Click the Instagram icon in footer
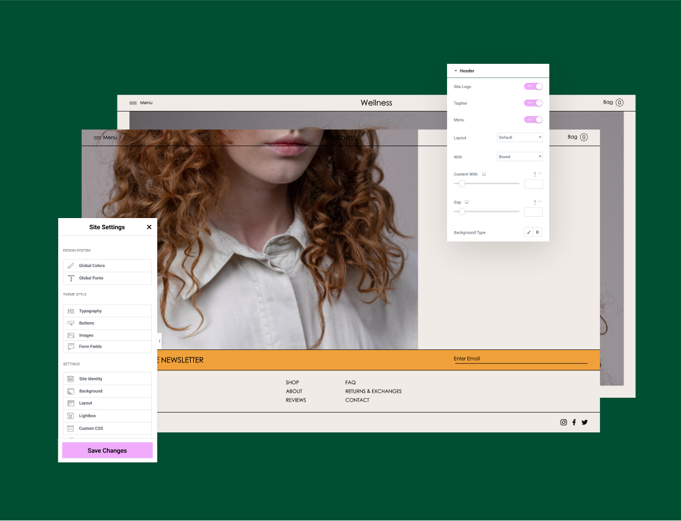 pyautogui.click(x=563, y=422)
